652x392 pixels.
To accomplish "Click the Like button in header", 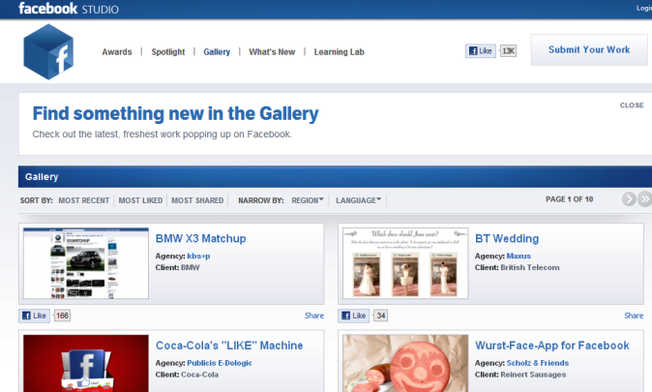I will click(481, 50).
